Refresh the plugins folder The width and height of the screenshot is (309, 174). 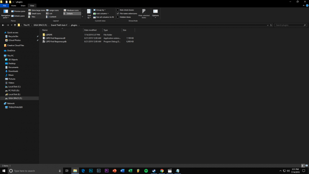tap(271, 25)
